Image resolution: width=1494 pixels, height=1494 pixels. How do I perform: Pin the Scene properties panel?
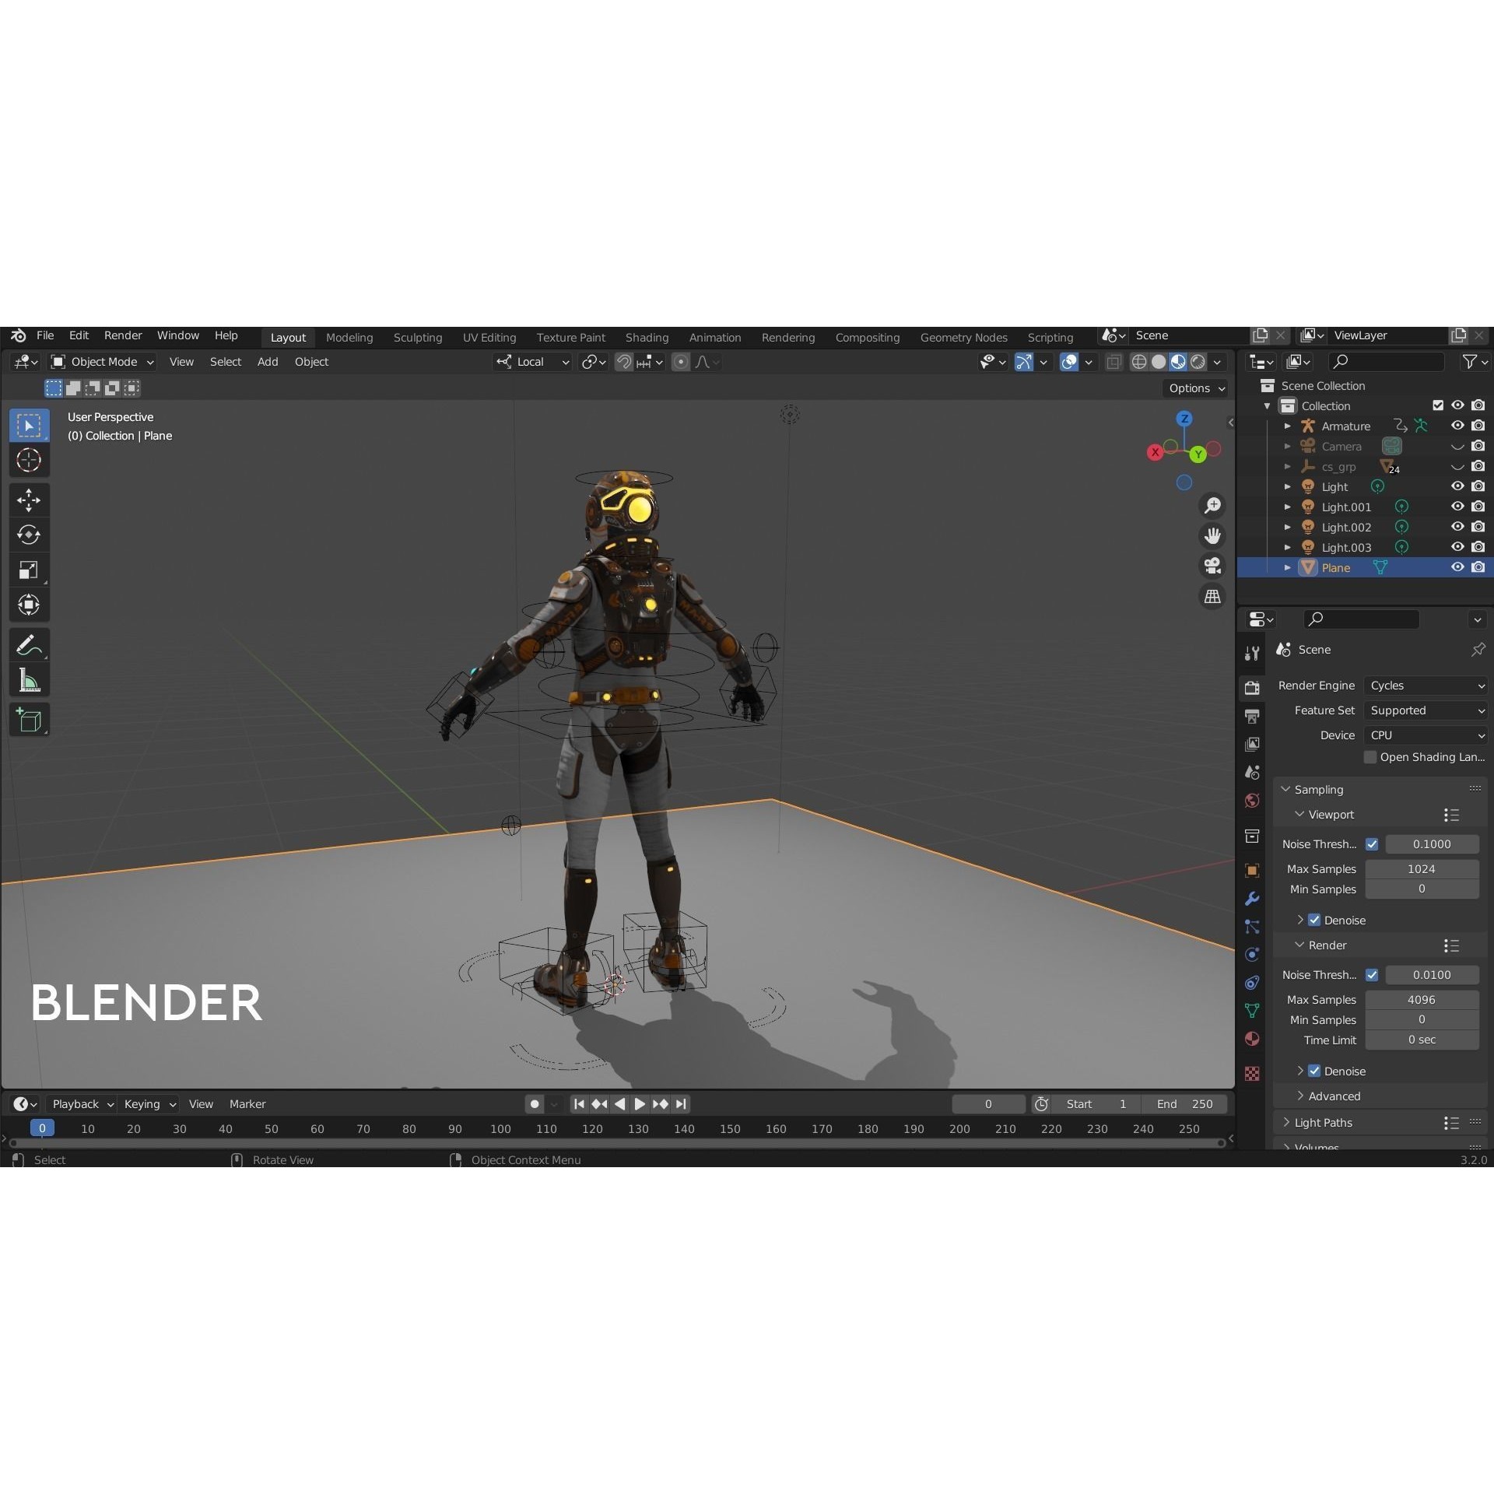point(1478,649)
